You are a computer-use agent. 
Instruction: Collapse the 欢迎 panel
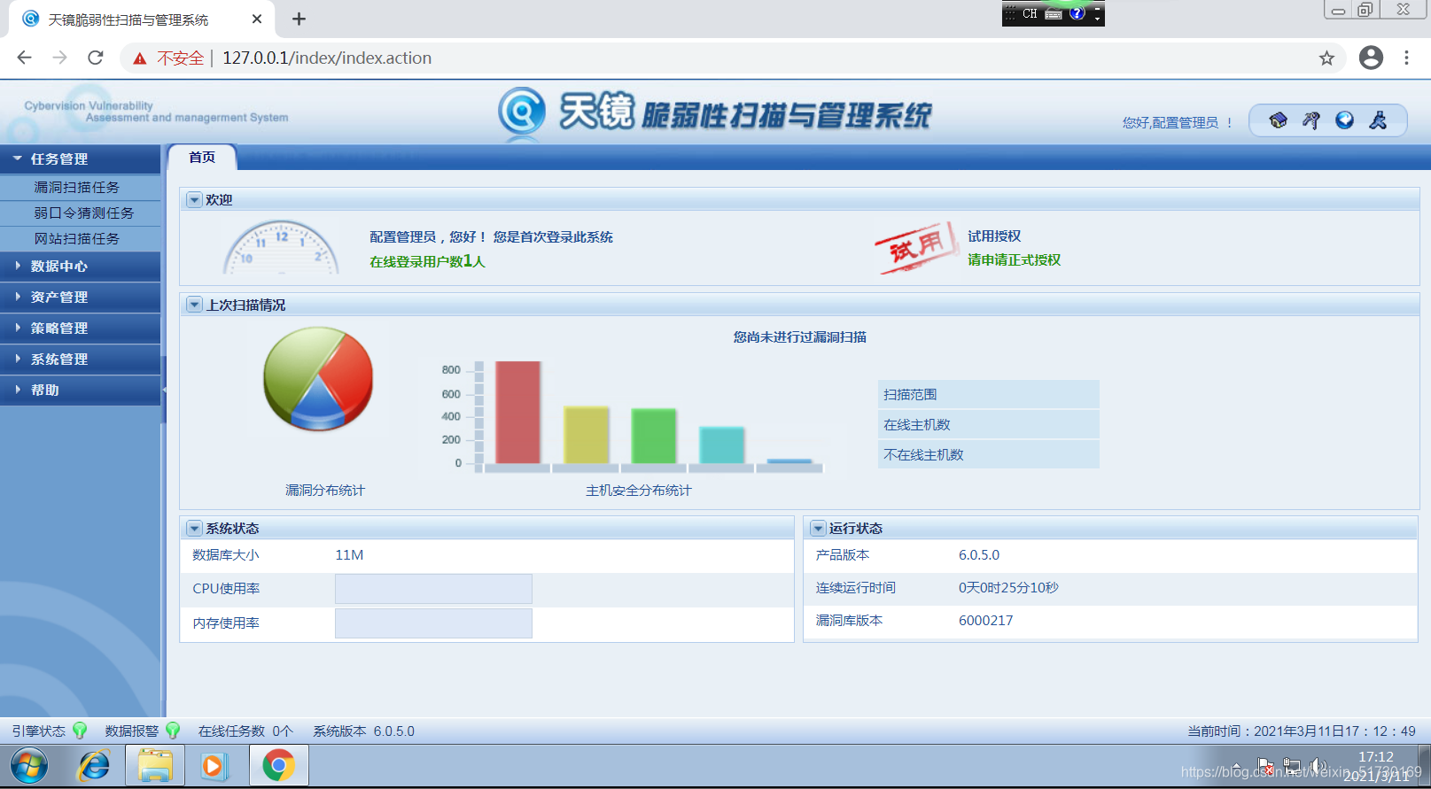coord(194,200)
